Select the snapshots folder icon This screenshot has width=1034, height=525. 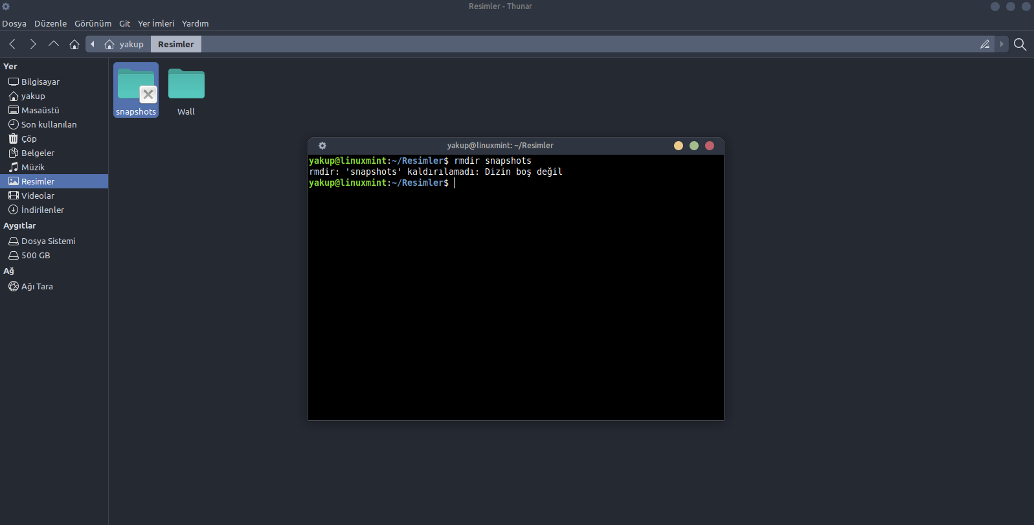(x=136, y=84)
